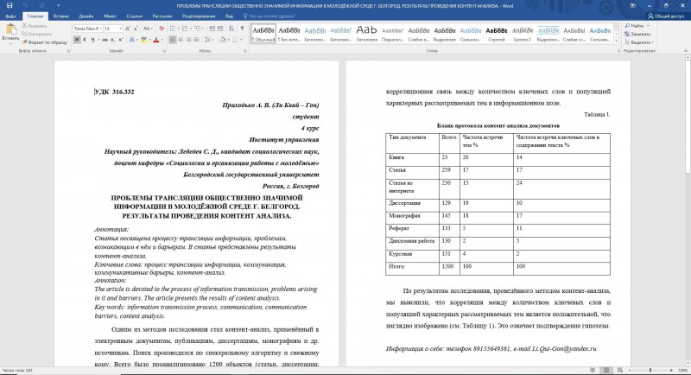Screen dimensions: 691x375
Task: Click the zoom slider in status bar
Action: [x=650, y=371]
